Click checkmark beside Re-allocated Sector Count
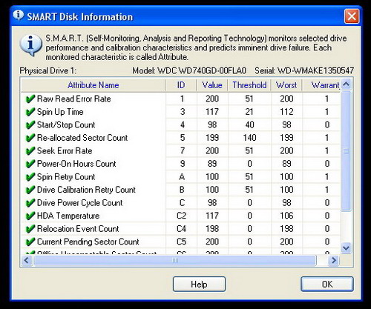The width and height of the screenshot is (371, 309). coord(30,138)
